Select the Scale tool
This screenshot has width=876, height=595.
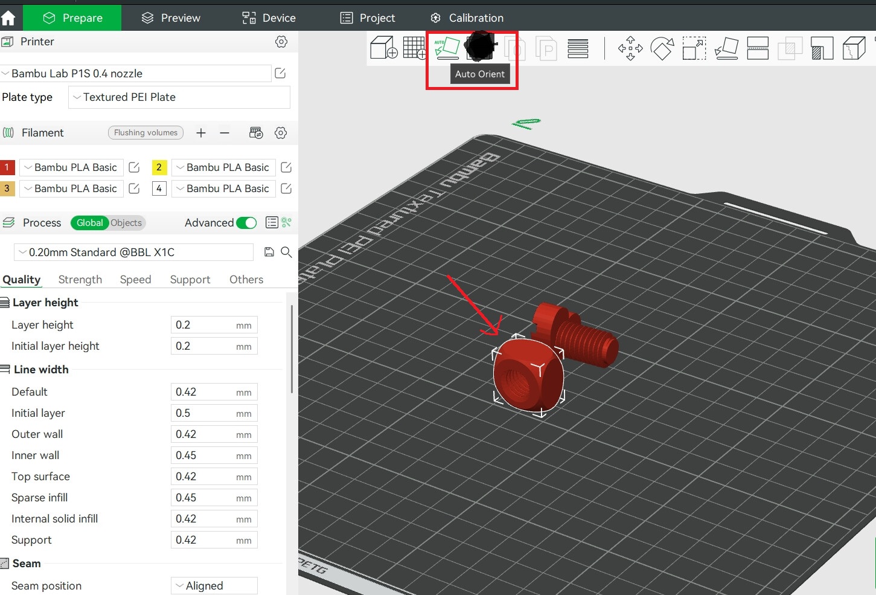[x=694, y=48]
